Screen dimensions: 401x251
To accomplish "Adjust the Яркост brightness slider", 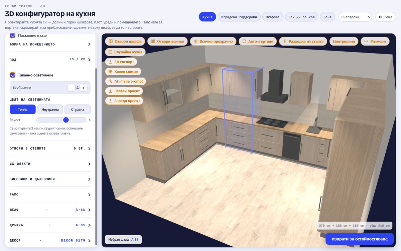I will [x=61, y=120].
